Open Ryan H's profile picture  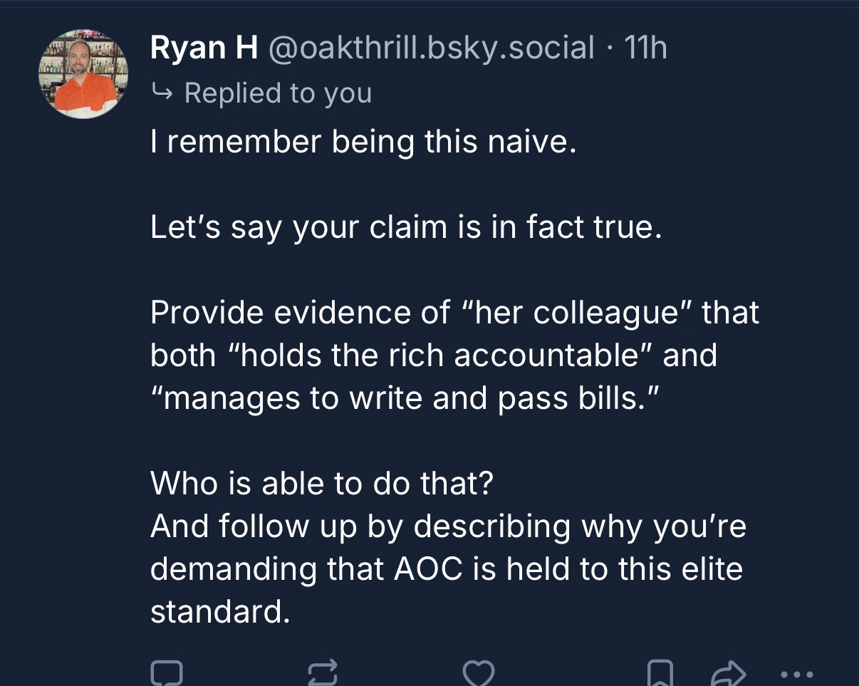tap(83, 73)
